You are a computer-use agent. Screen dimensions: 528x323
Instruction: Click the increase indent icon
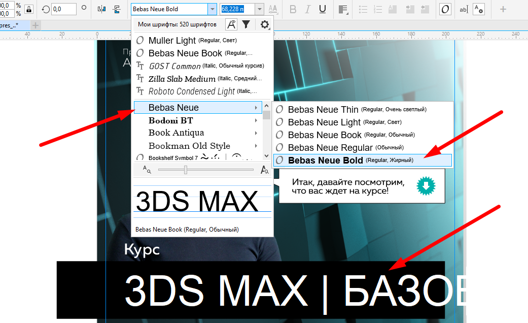[x=410, y=9]
